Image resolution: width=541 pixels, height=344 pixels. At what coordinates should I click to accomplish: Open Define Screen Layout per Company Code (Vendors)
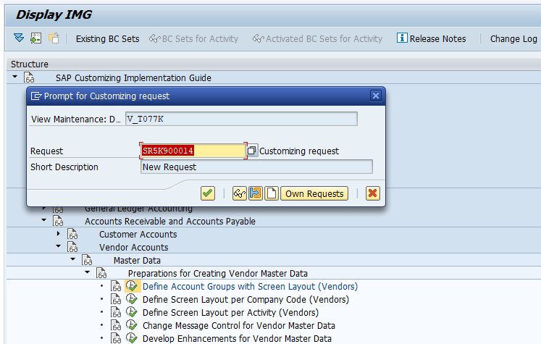(x=246, y=300)
